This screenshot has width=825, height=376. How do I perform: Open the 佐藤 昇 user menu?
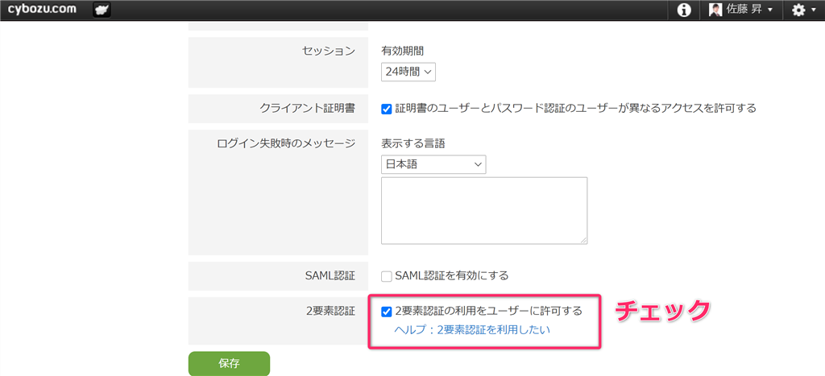pos(741,10)
